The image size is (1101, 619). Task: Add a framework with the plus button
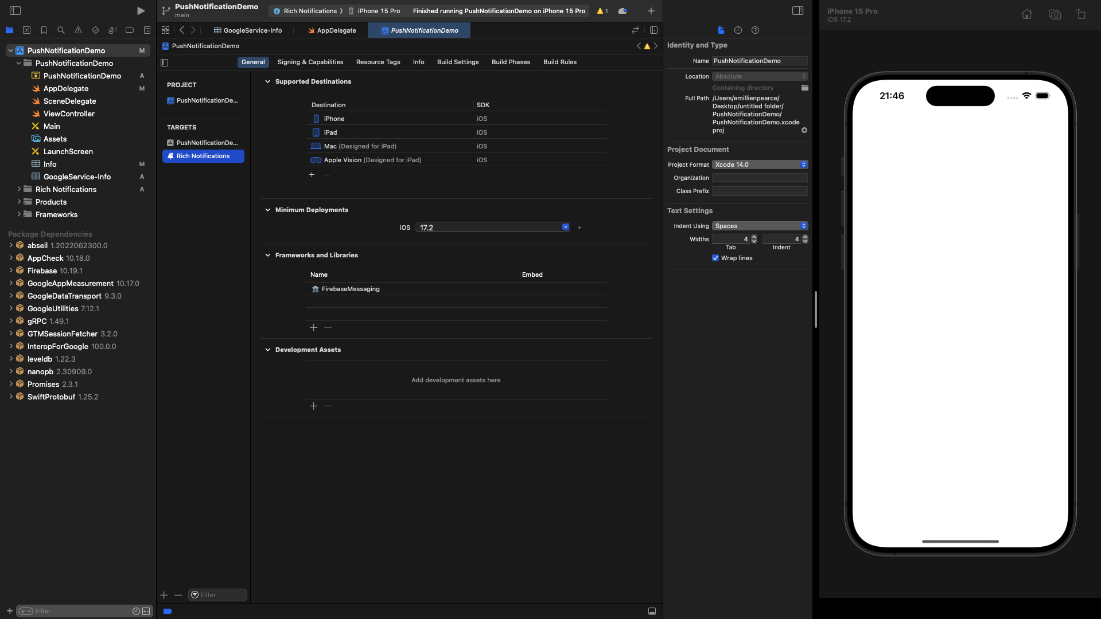(313, 328)
